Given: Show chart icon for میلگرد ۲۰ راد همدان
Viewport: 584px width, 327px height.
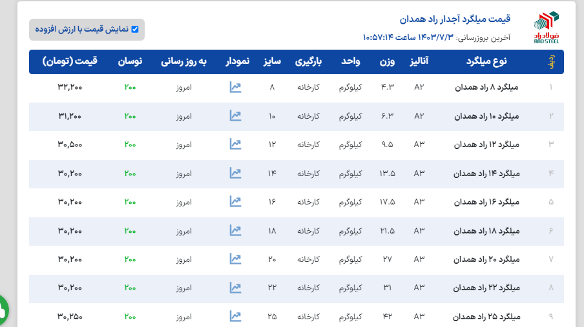Looking at the screenshot, I should [x=235, y=259].
